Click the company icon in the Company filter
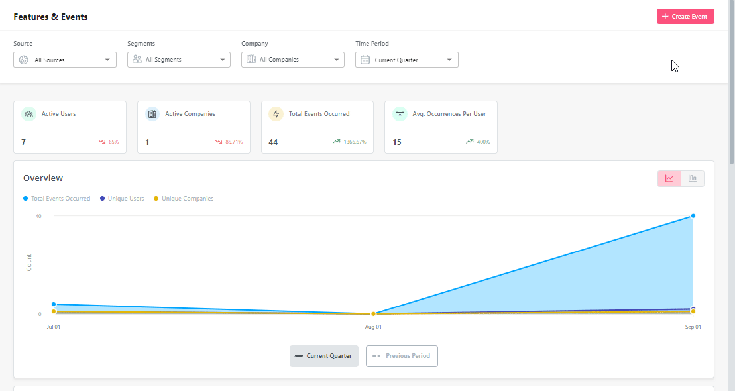 tap(252, 59)
